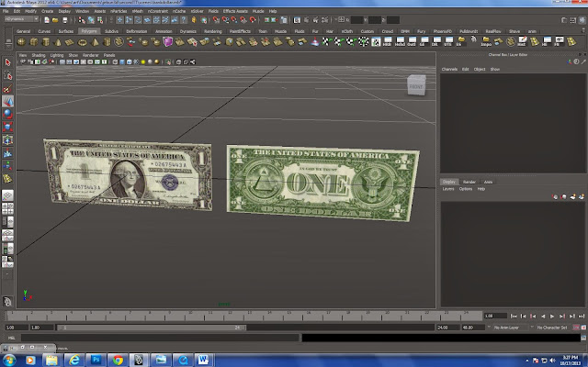
Task: Activate the Rotate tool in the toolbox
Action: 7,114
